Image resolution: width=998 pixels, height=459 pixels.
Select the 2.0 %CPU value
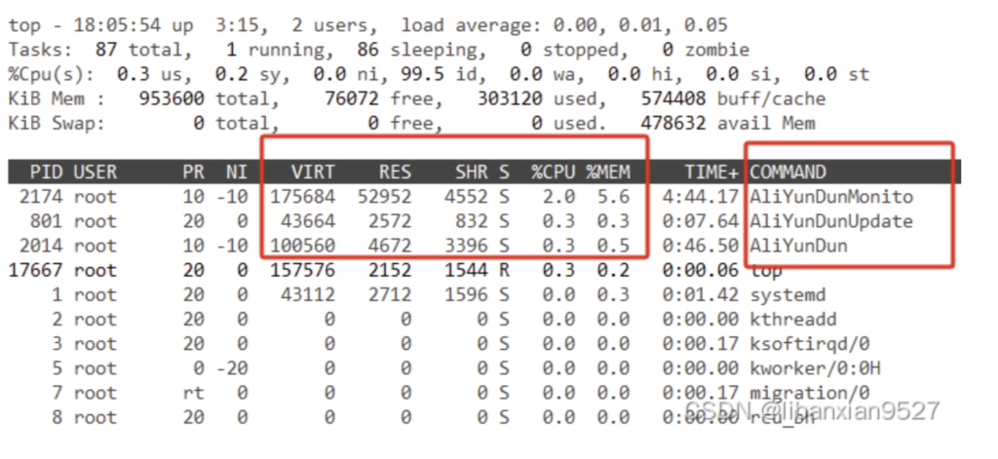point(558,197)
